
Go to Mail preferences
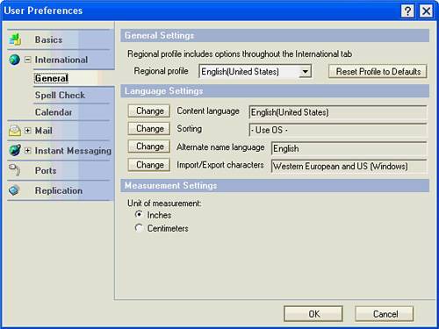[44, 131]
